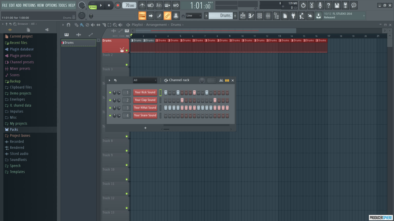Screen dimensions: 394x221
Task: Open the Mixer from the top toolbar
Action: 268,16
